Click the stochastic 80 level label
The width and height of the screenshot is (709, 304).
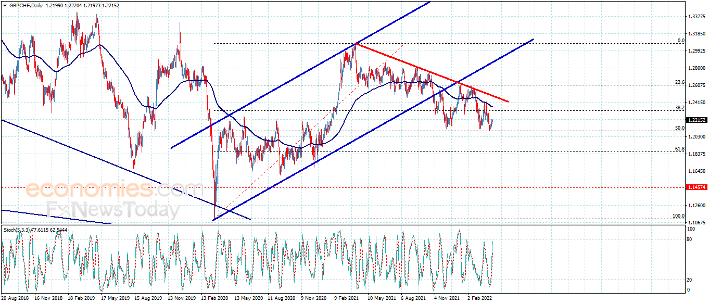689,239
